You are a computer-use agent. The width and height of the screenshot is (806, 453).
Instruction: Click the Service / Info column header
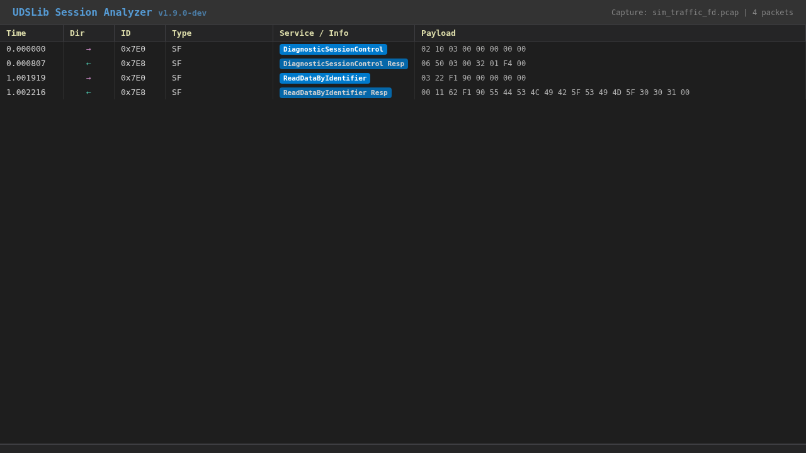pyautogui.click(x=344, y=33)
